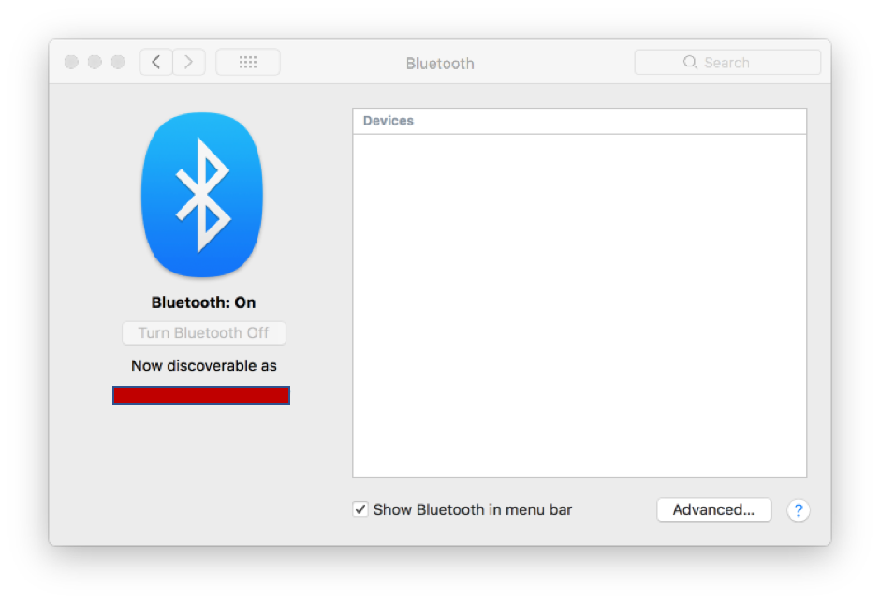The width and height of the screenshot is (880, 604).
Task: Uncheck Show Bluetooth in menu bar
Action: 360,509
